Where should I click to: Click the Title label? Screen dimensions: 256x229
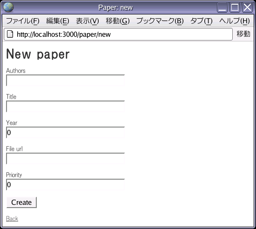click(x=11, y=97)
